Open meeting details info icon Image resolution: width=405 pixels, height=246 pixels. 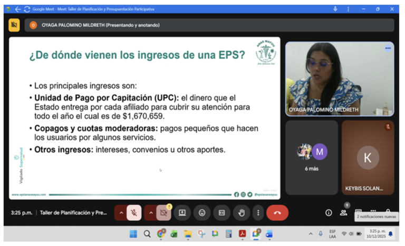(329, 213)
